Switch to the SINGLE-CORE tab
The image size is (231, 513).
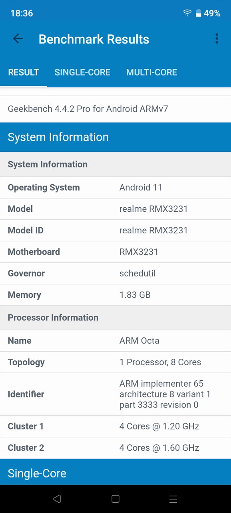point(82,72)
